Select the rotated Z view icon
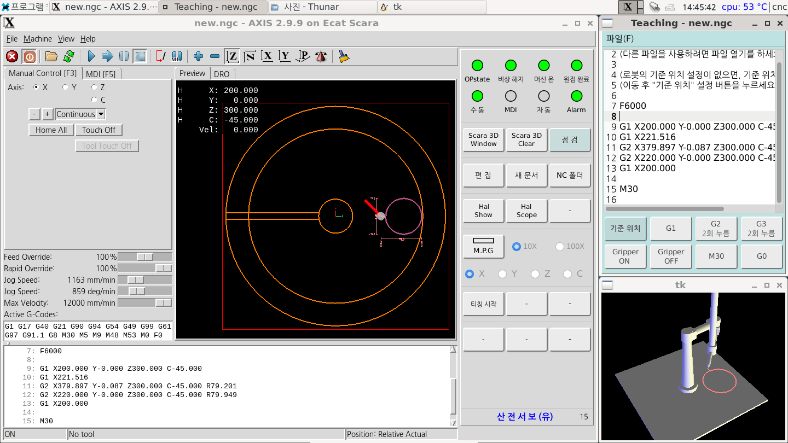 250,56
